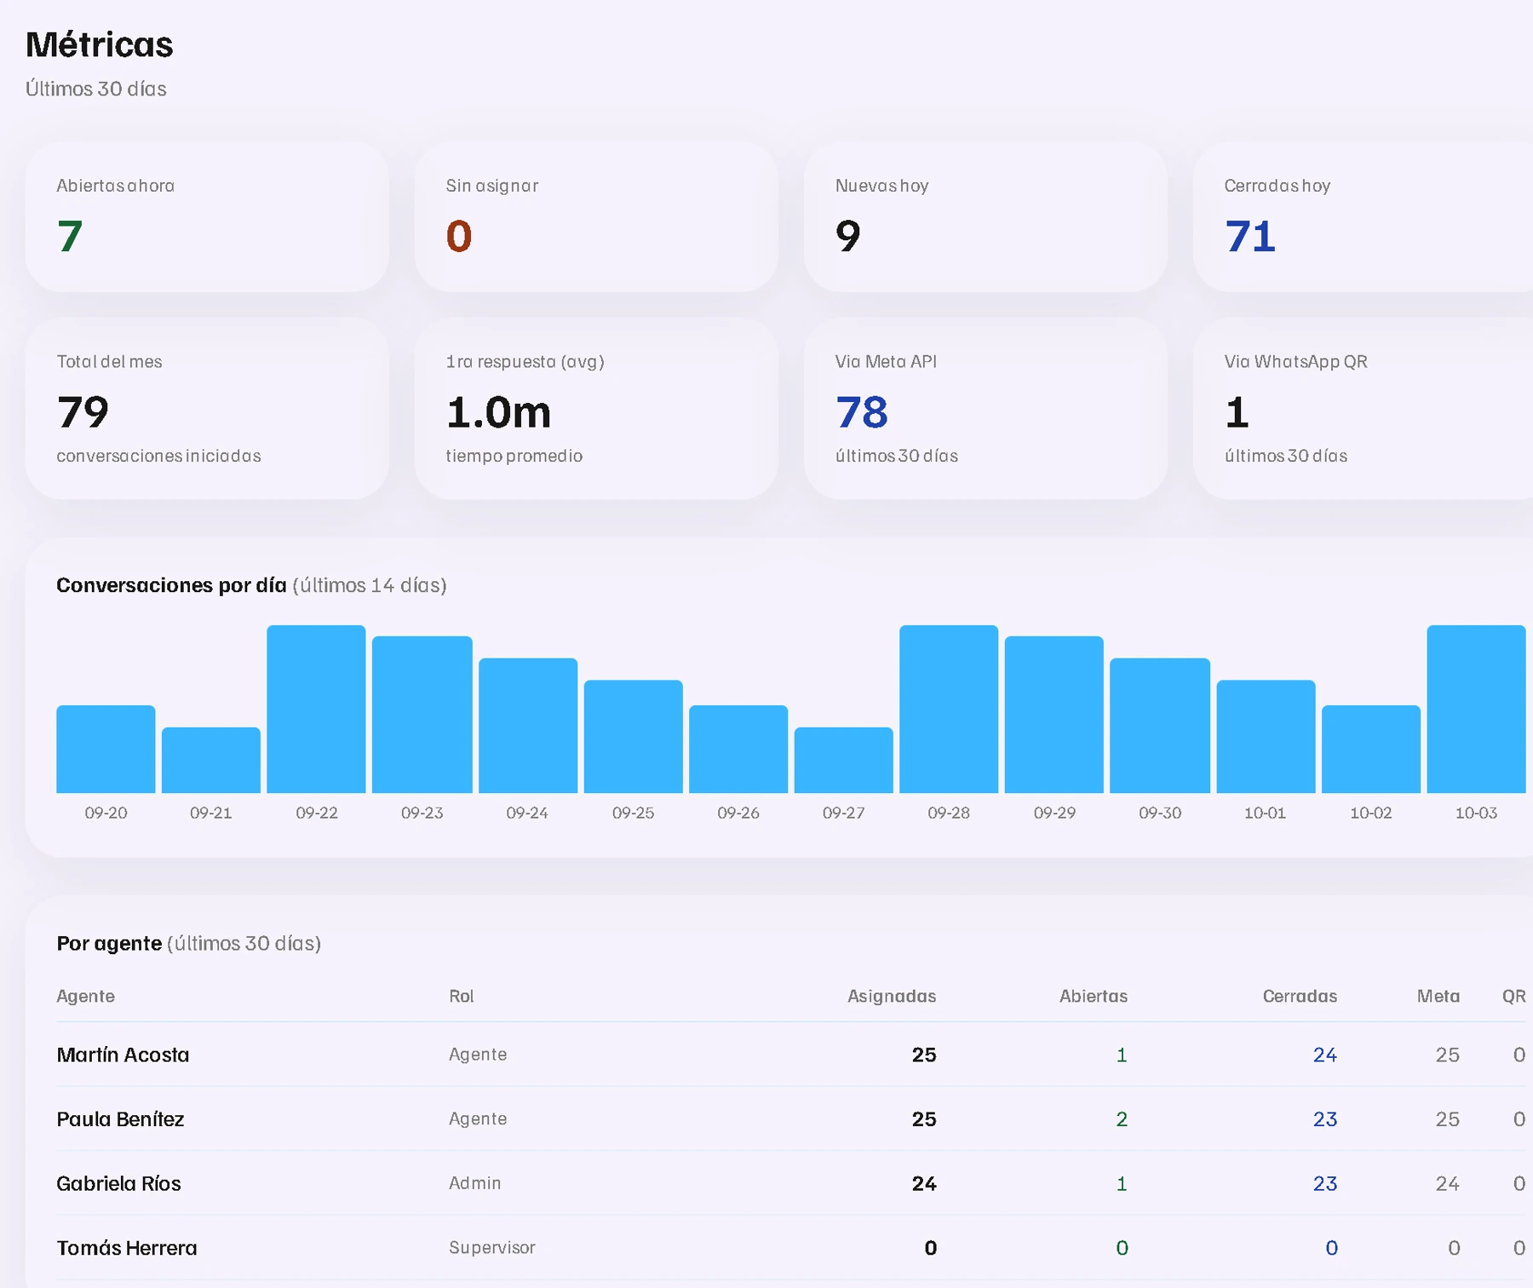The width and height of the screenshot is (1533, 1288).
Task: Click the chart bar for 09-20
Action: click(106, 749)
